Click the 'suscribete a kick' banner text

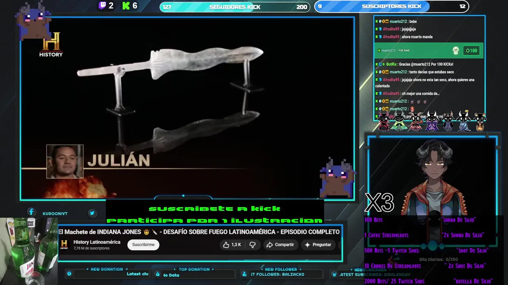(214, 209)
